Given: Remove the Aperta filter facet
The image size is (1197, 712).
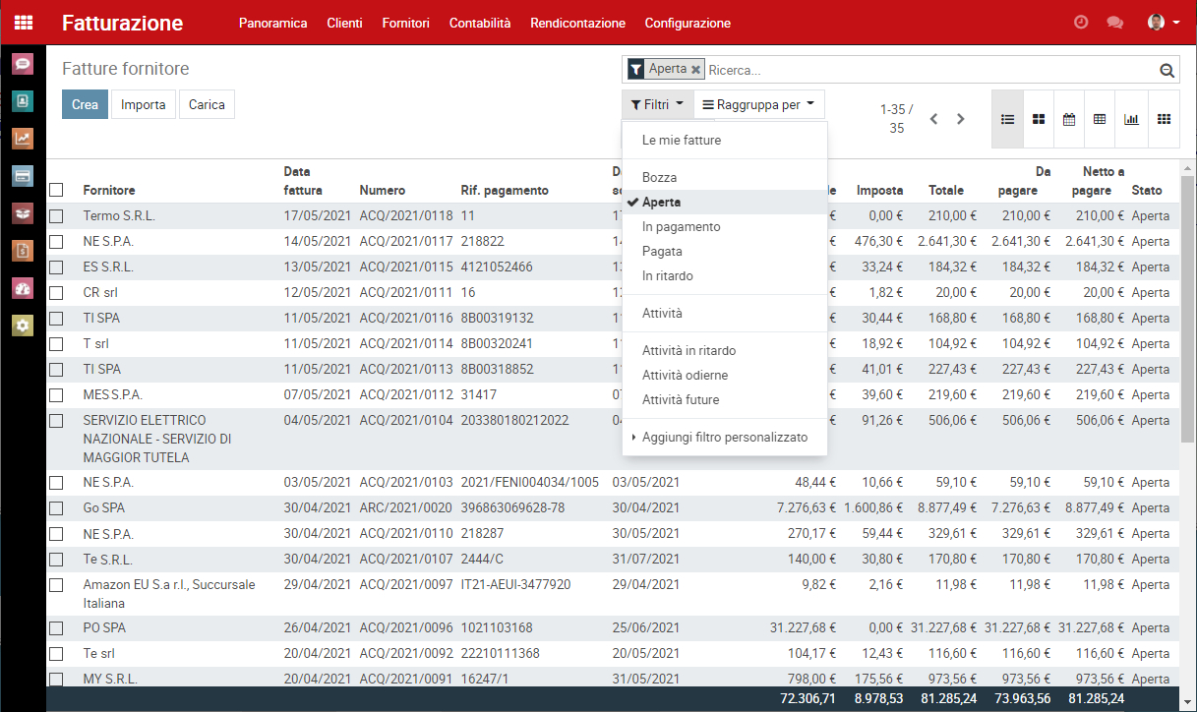Looking at the screenshot, I should click(695, 69).
